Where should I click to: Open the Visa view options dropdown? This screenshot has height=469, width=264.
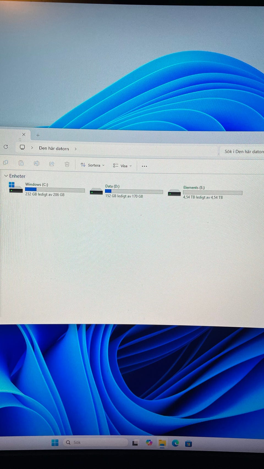coord(122,166)
